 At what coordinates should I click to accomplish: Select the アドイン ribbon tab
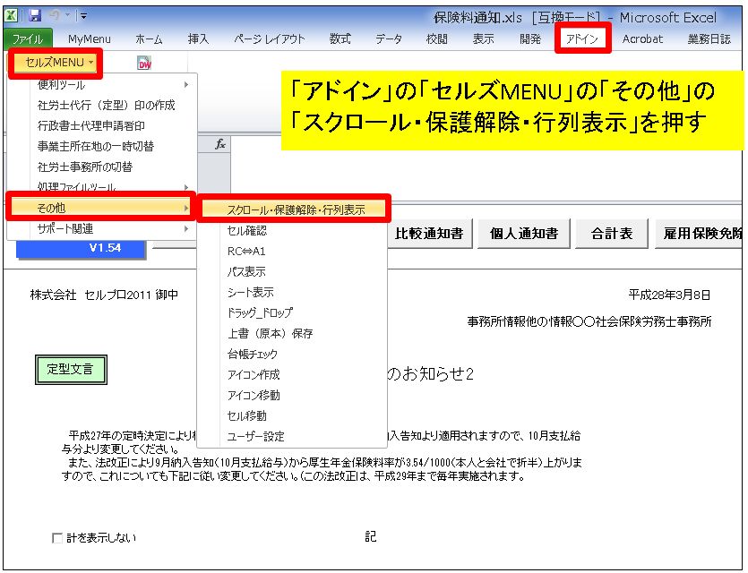[x=582, y=38]
